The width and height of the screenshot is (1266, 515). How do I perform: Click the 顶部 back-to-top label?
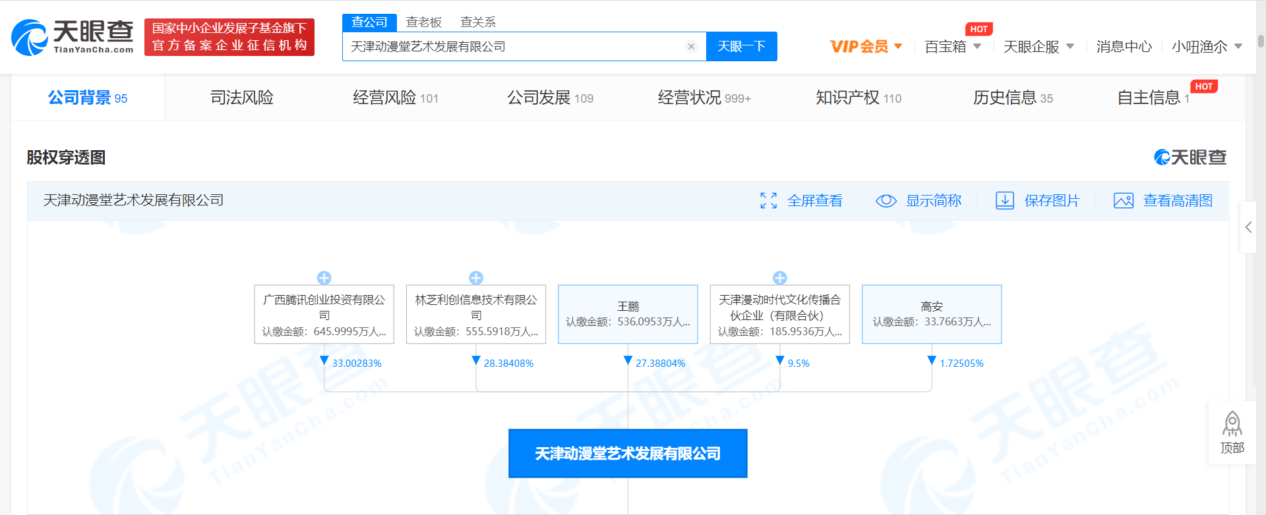[1232, 448]
